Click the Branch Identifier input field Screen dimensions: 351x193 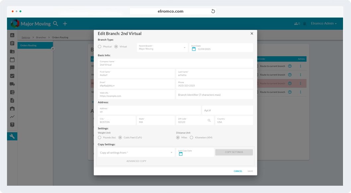(x=214, y=95)
